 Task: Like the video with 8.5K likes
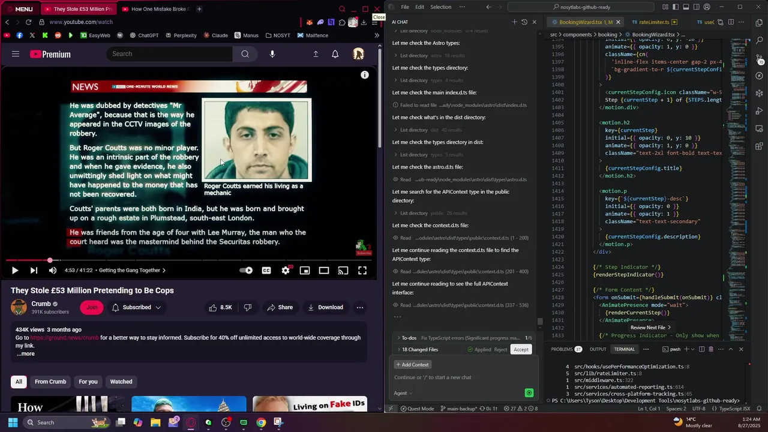click(220, 307)
